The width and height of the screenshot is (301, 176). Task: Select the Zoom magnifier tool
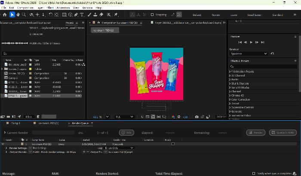tap(24, 15)
